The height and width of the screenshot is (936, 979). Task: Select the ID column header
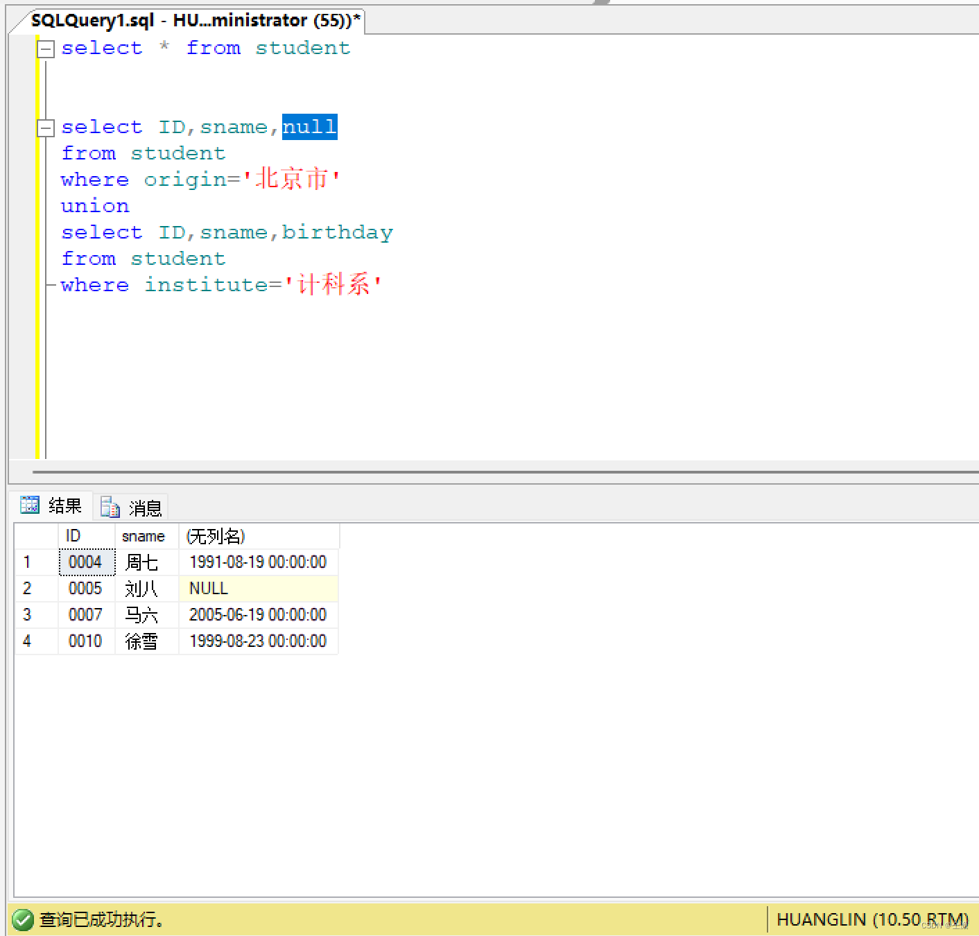point(87,536)
